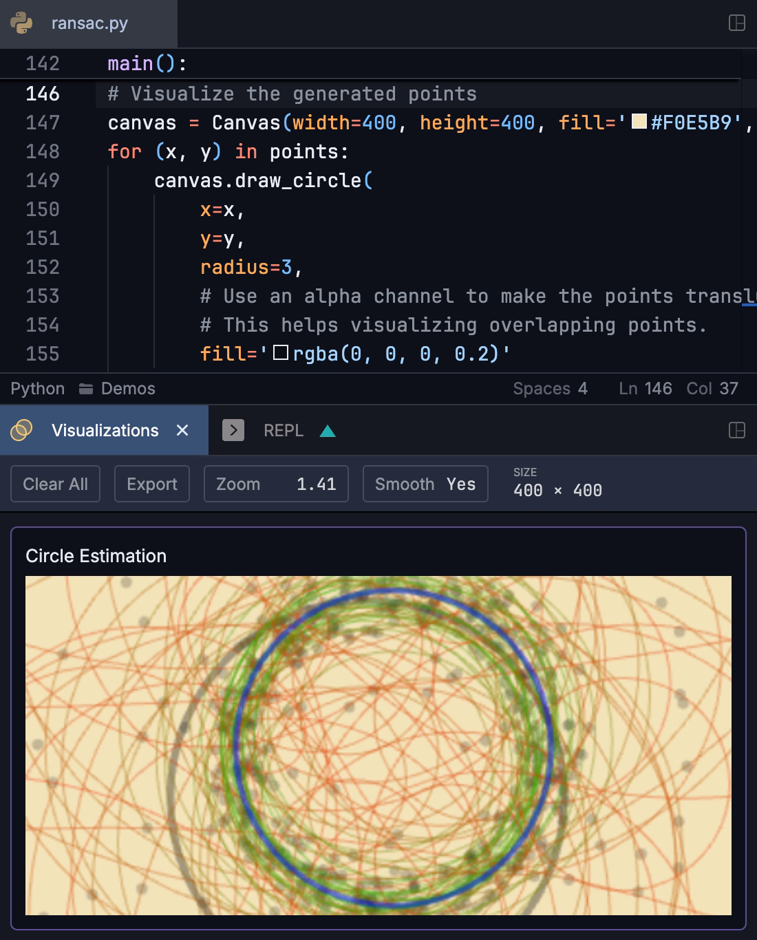
Task: Switch to the Visualizations tab
Action: [105, 430]
